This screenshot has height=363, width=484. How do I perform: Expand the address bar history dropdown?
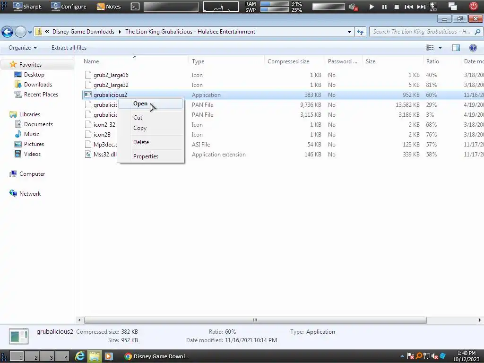(x=349, y=32)
